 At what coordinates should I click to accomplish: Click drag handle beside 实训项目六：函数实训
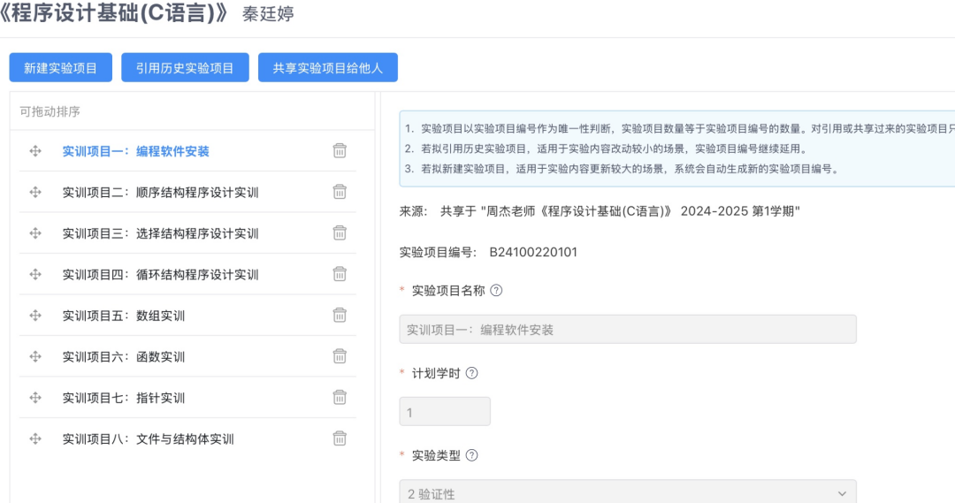35,356
